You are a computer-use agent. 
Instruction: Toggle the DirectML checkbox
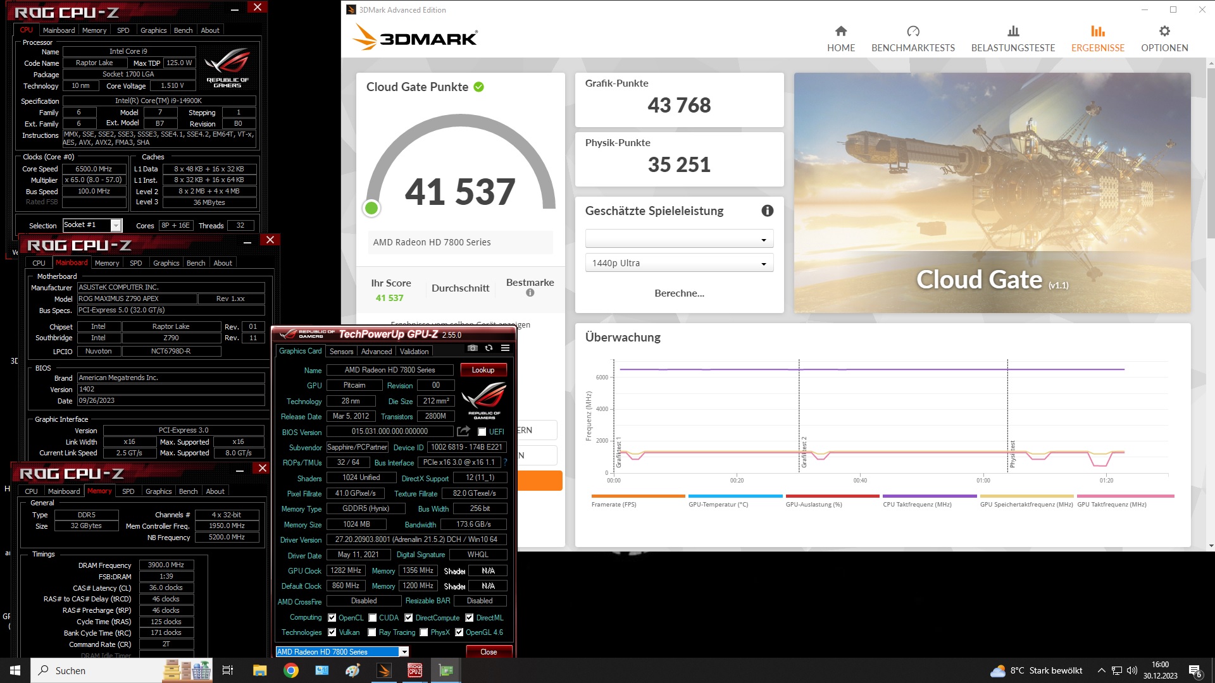(x=470, y=618)
